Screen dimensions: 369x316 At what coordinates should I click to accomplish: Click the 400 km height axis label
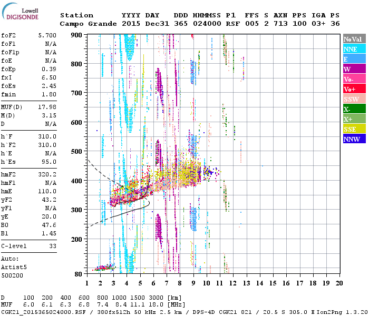click(x=76, y=181)
